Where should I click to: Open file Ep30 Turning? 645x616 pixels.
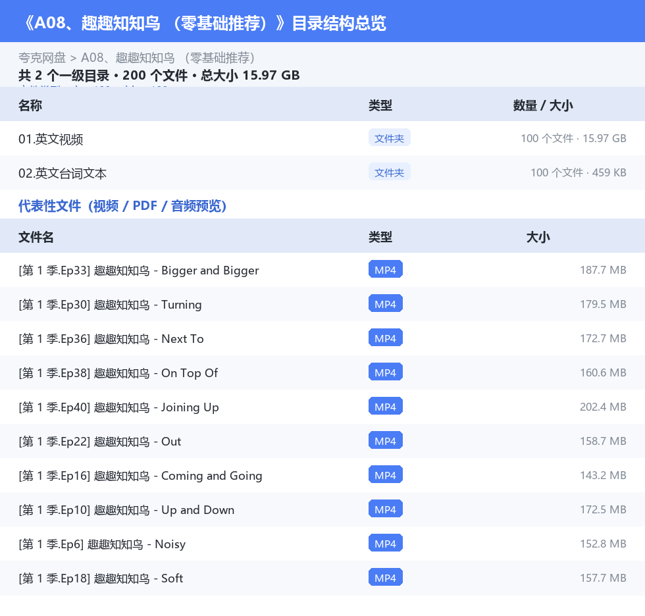click(322, 304)
